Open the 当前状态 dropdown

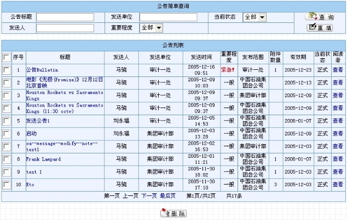click(x=255, y=17)
